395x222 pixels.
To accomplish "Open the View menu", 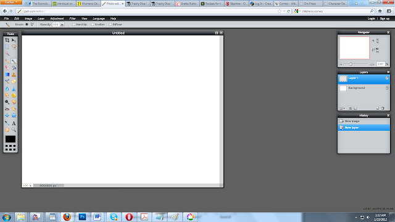I will click(x=84, y=18).
